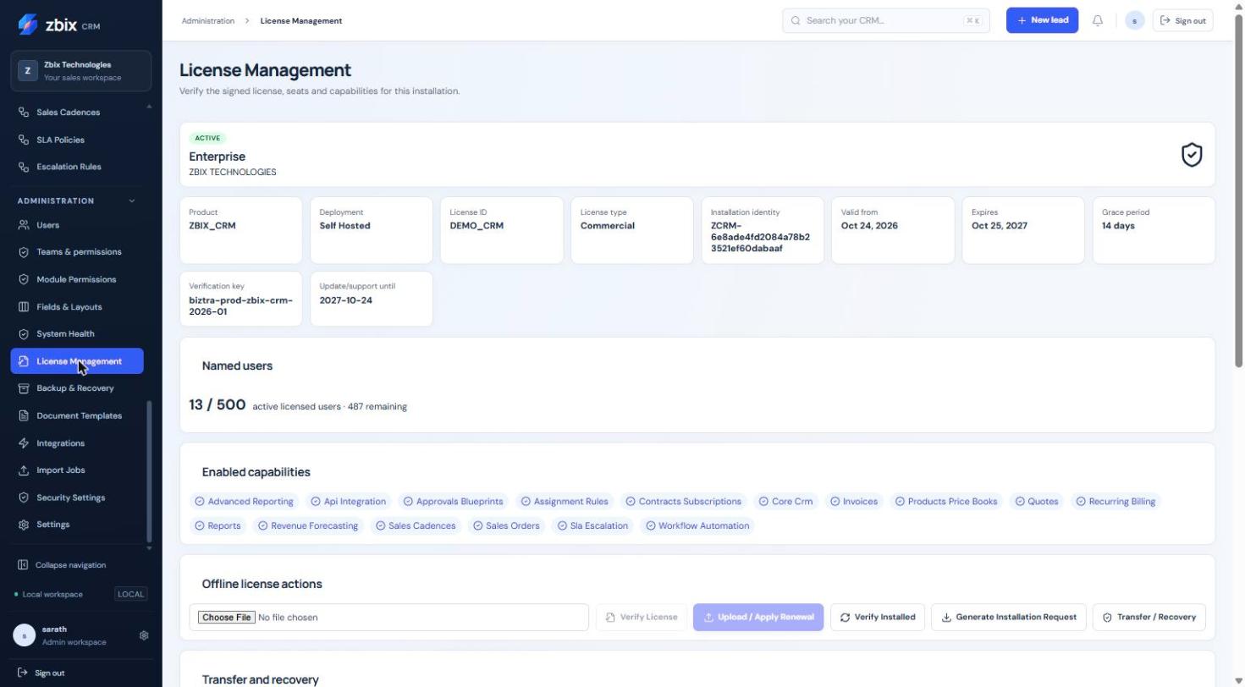Click the sidebar Sign out link

pyautogui.click(x=41, y=673)
